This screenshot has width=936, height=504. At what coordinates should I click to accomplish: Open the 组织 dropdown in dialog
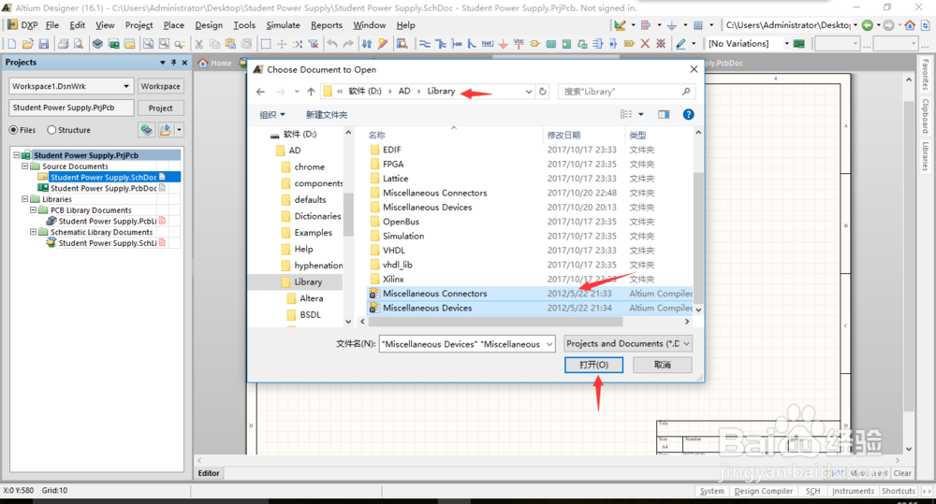272,114
